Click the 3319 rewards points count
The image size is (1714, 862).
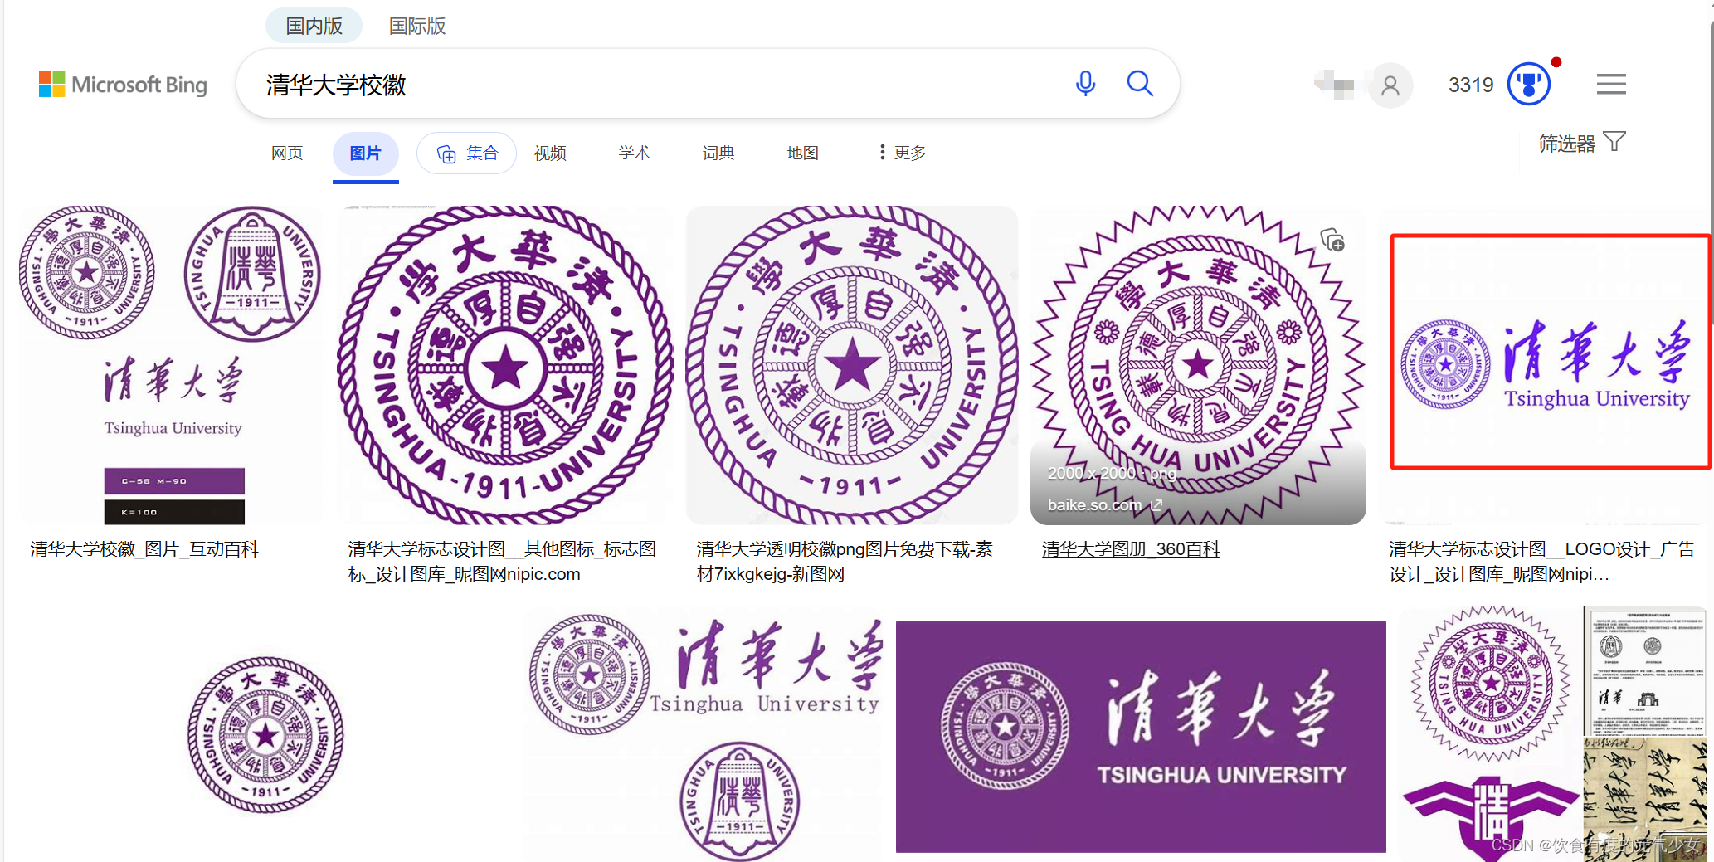click(1471, 85)
